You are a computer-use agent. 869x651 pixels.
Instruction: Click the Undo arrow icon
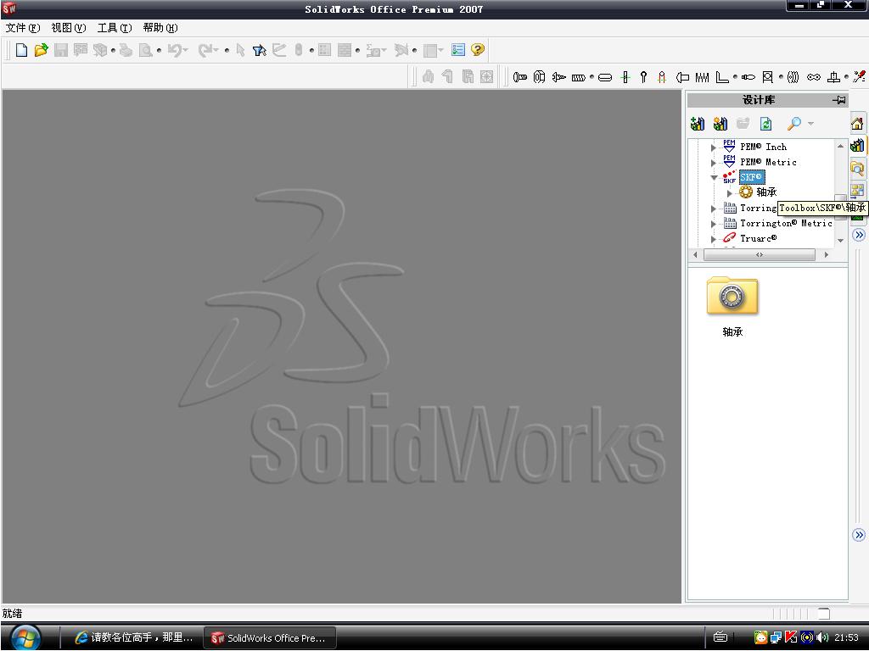(x=175, y=50)
